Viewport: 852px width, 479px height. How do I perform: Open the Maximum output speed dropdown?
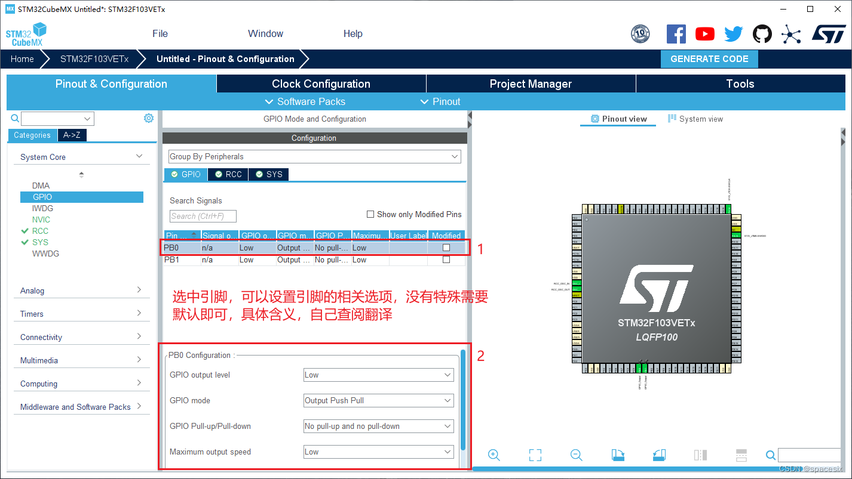[x=379, y=452]
